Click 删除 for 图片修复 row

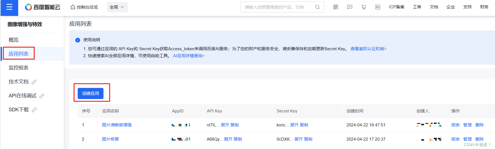480,139
